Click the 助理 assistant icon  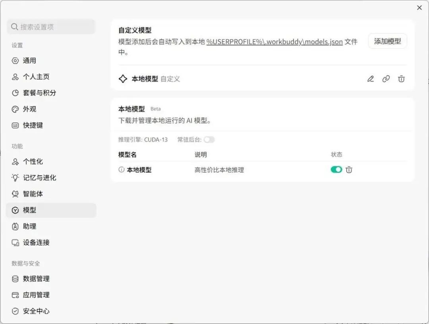15,226
